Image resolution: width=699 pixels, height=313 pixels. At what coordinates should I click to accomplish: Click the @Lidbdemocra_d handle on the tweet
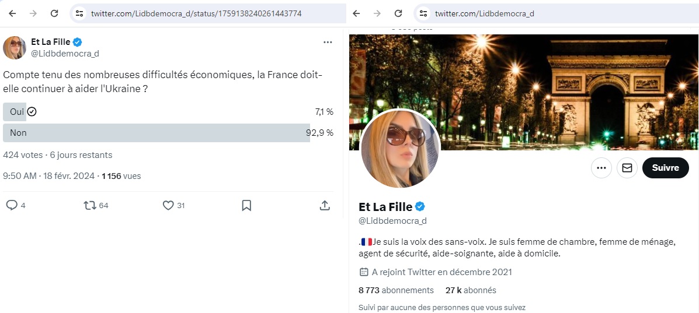[65, 54]
